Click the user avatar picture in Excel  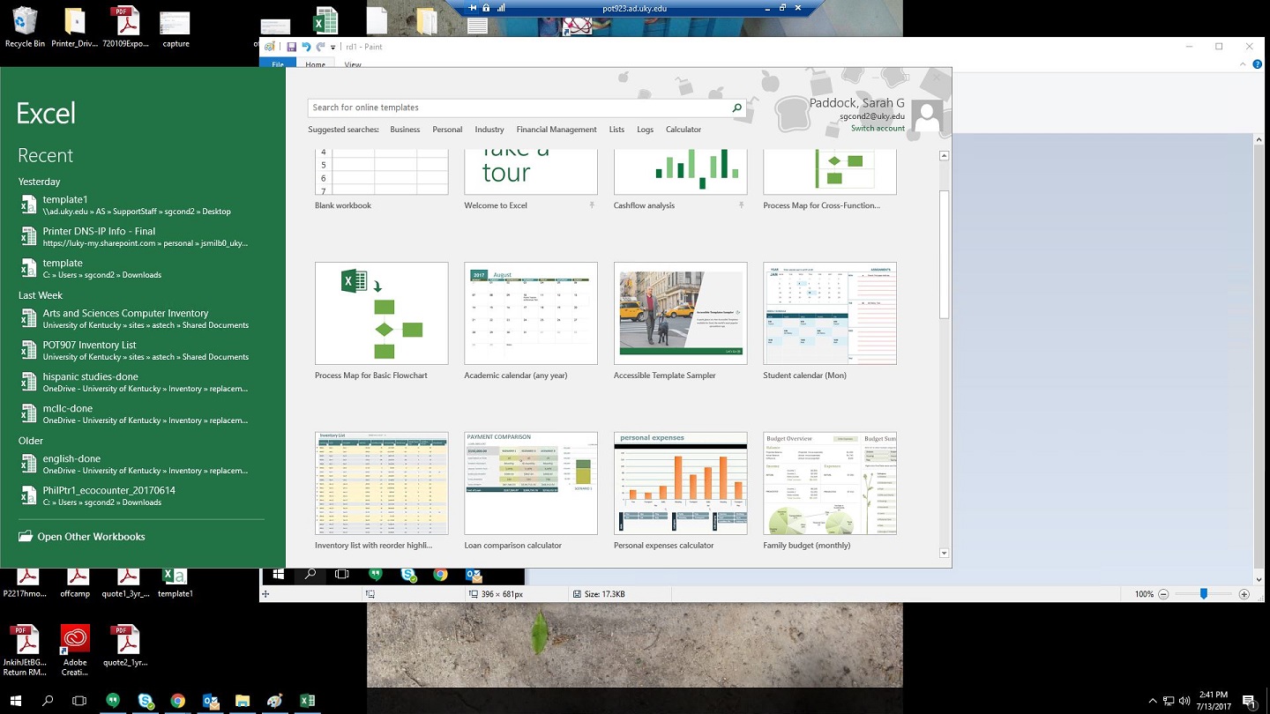pos(927,116)
